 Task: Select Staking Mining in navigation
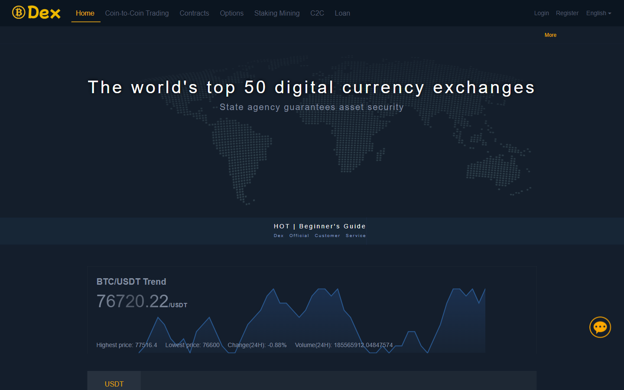point(277,13)
